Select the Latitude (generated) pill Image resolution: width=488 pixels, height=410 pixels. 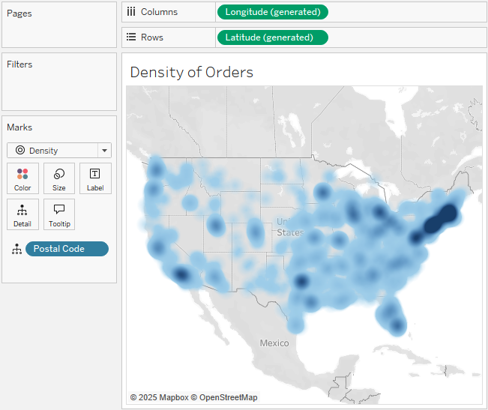tap(271, 37)
